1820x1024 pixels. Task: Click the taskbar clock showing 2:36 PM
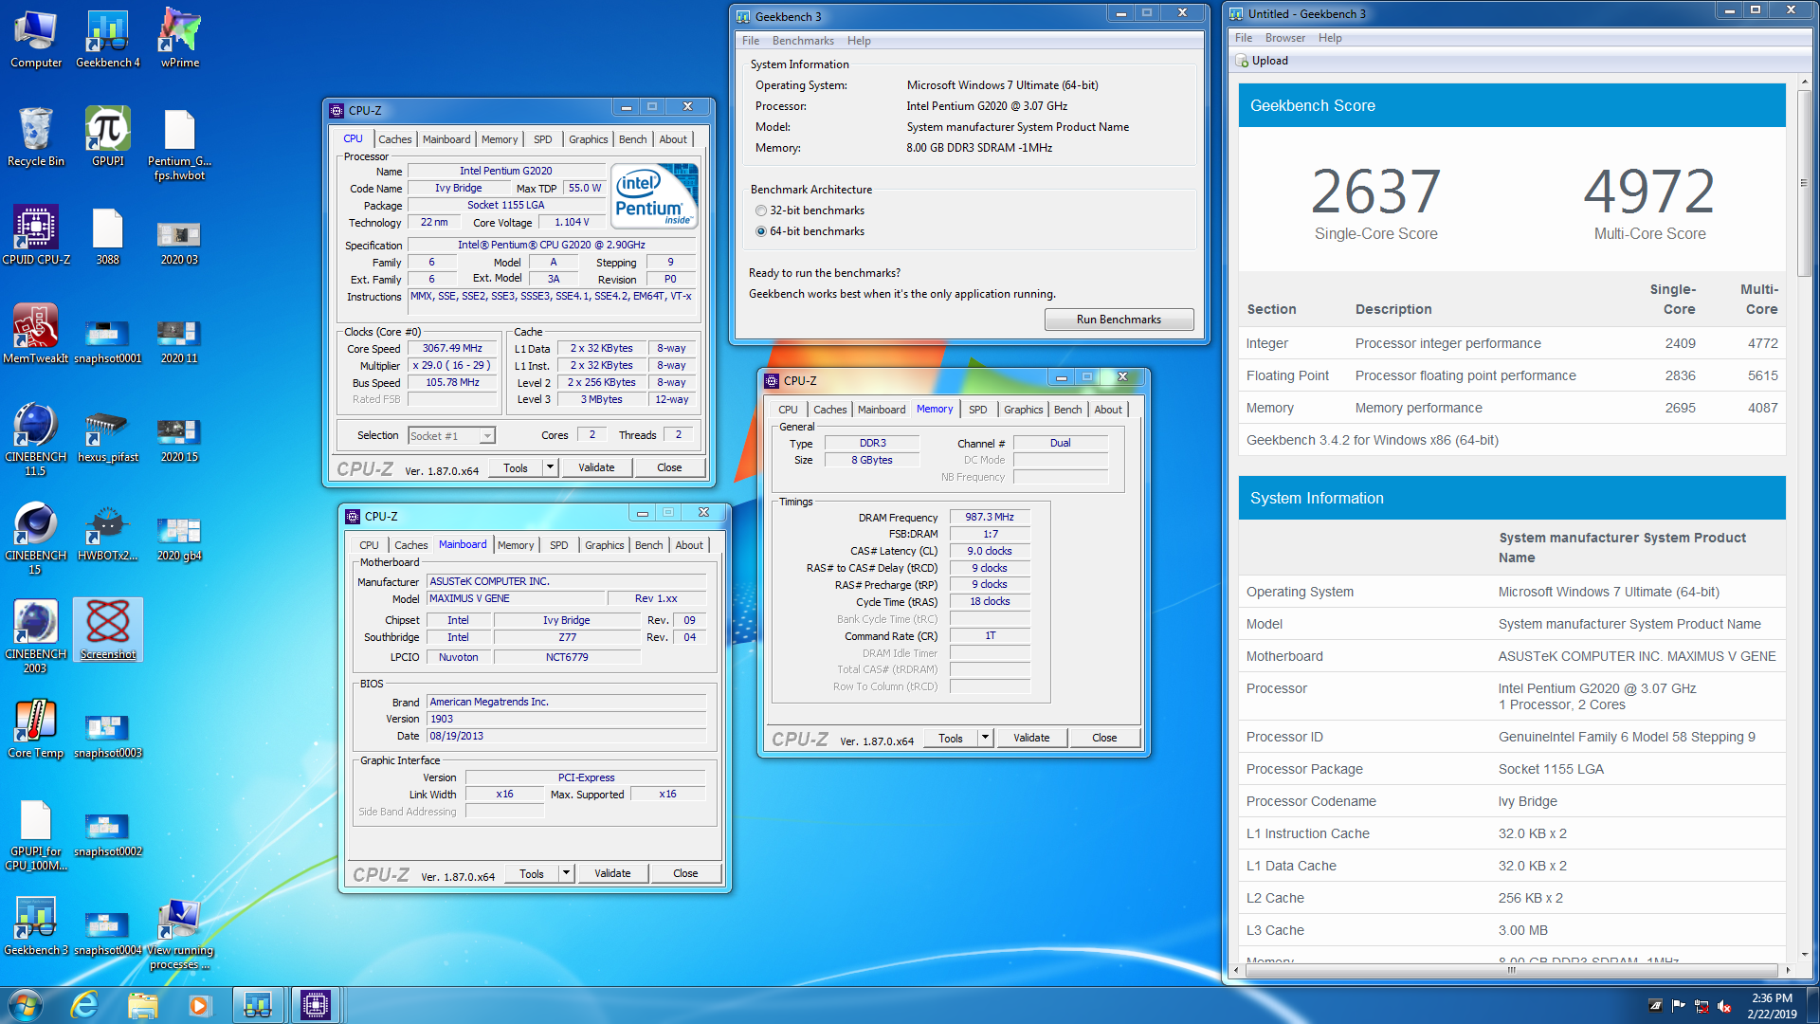1772,1005
